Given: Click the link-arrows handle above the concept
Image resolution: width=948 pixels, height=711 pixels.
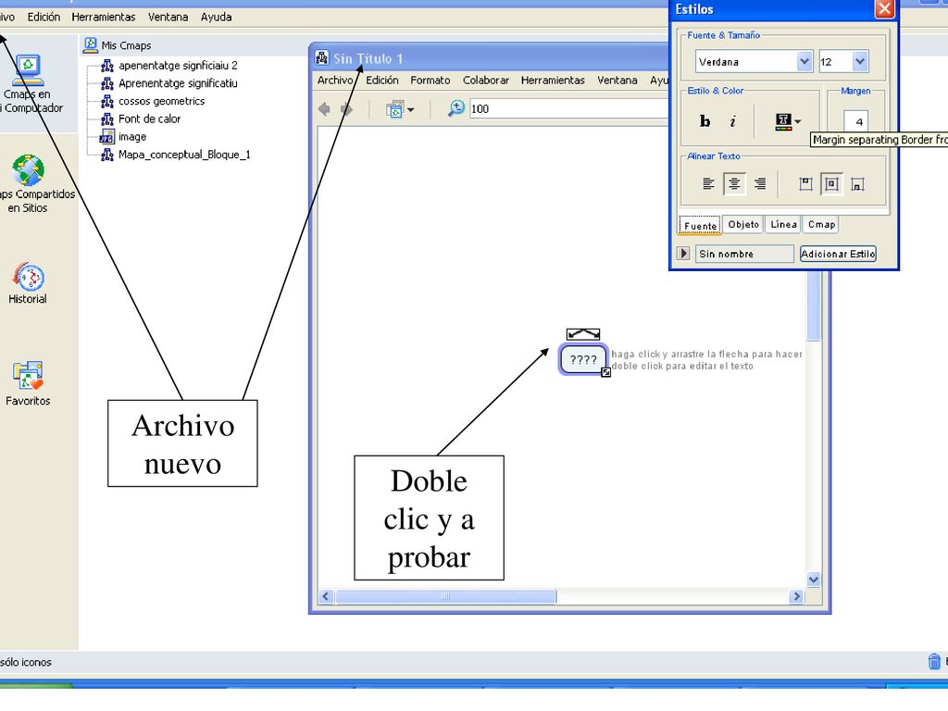Looking at the screenshot, I should tap(583, 333).
